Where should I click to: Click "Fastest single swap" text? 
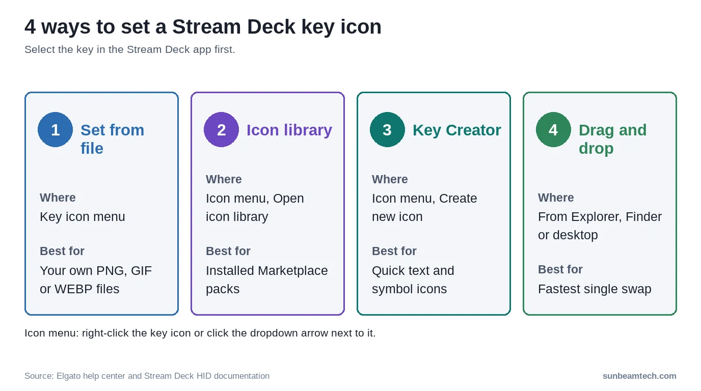pos(595,289)
